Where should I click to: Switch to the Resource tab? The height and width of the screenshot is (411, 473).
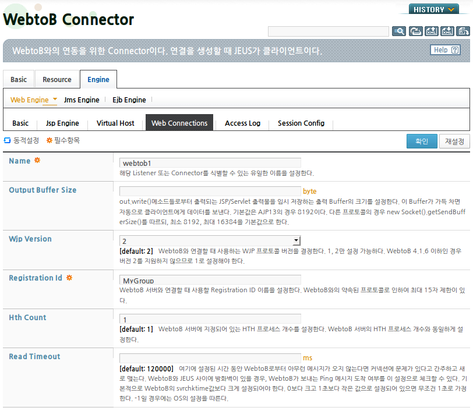pos(57,79)
